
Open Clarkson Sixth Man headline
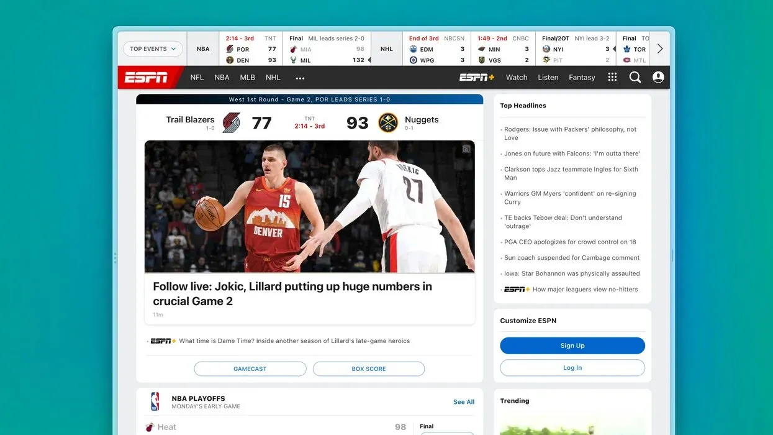(571, 173)
